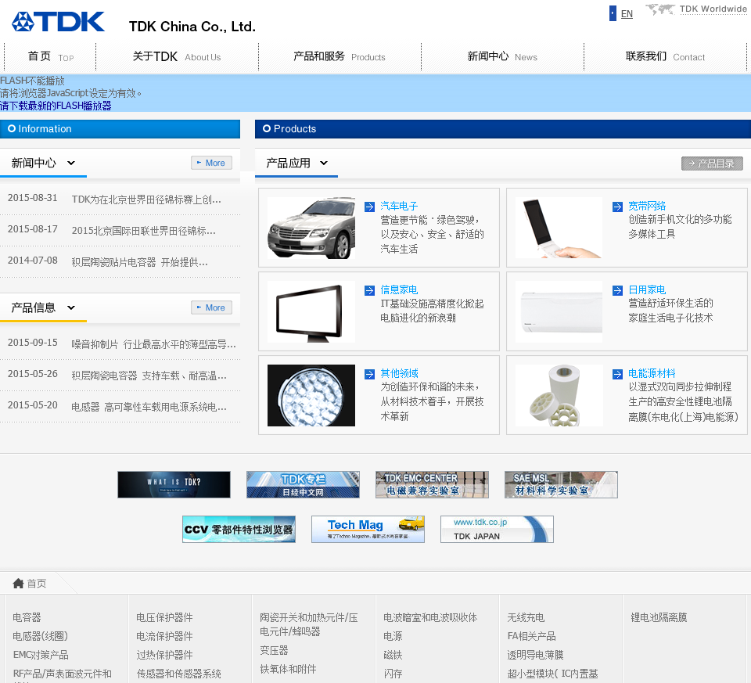This screenshot has width=751, height=683.
Task: Click the arrow icon next to 信息家电
Action: [369, 290]
